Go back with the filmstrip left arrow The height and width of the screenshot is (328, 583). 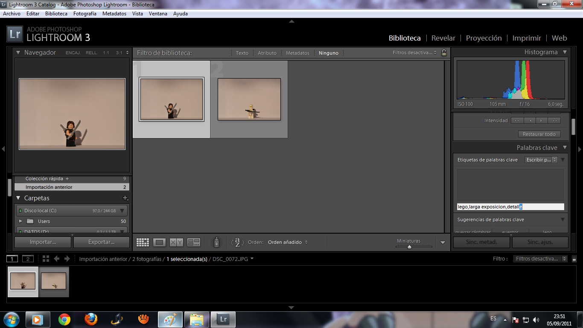click(x=56, y=259)
